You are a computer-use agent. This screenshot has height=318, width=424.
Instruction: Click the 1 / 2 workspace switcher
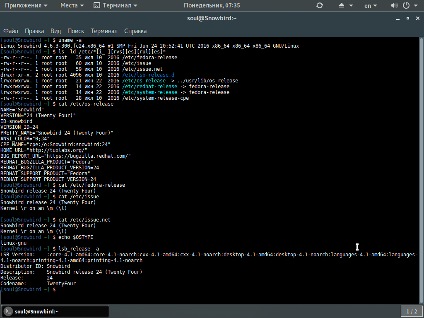coord(412,311)
